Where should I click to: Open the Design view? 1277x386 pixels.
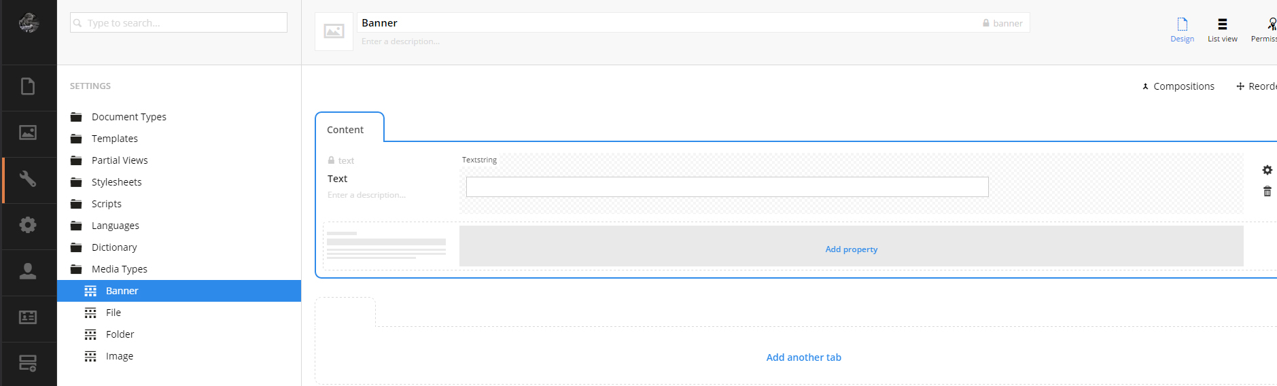pos(1182,31)
